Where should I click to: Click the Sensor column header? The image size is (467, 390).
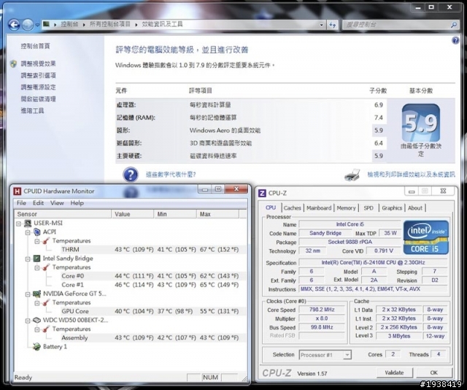coord(63,214)
